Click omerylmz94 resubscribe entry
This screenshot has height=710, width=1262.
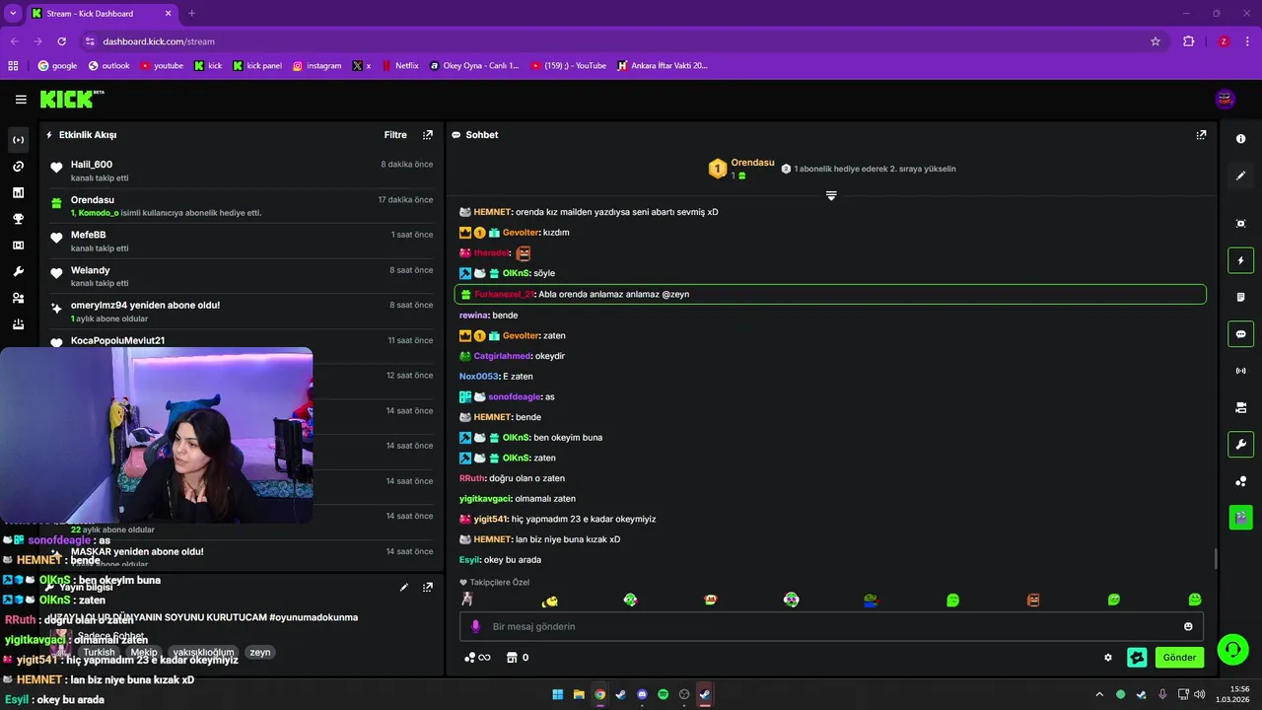242,312
